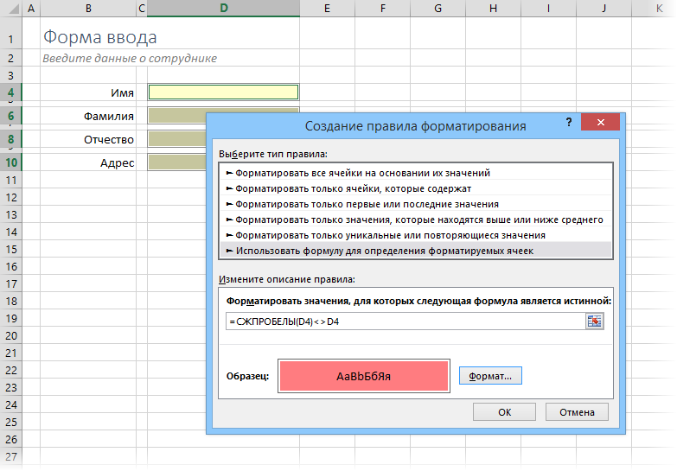This screenshot has height=471, width=677.
Task: Select column A header
Action: tap(31, 8)
